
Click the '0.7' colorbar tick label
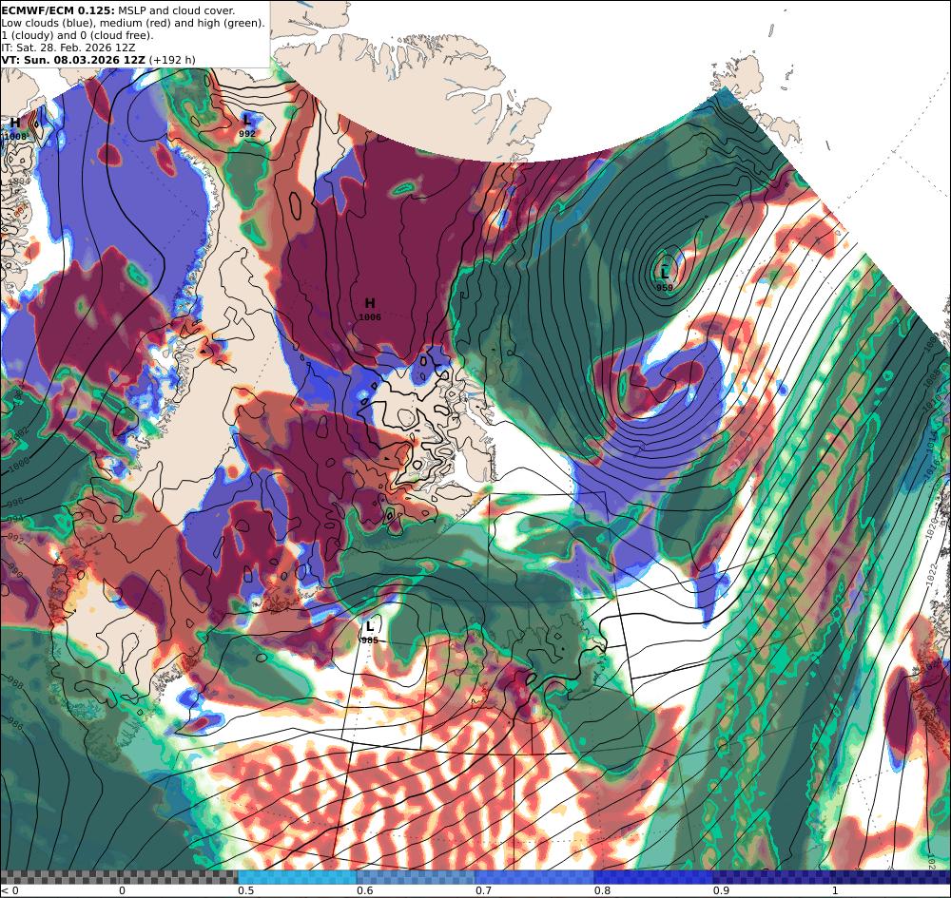tap(483, 890)
